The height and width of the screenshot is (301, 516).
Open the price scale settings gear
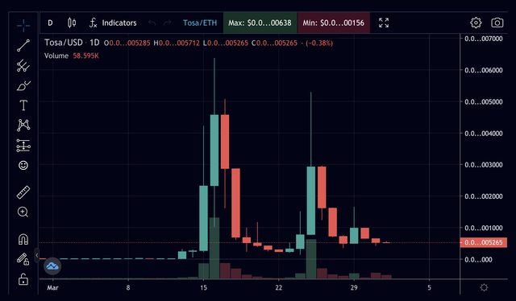[x=484, y=287]
